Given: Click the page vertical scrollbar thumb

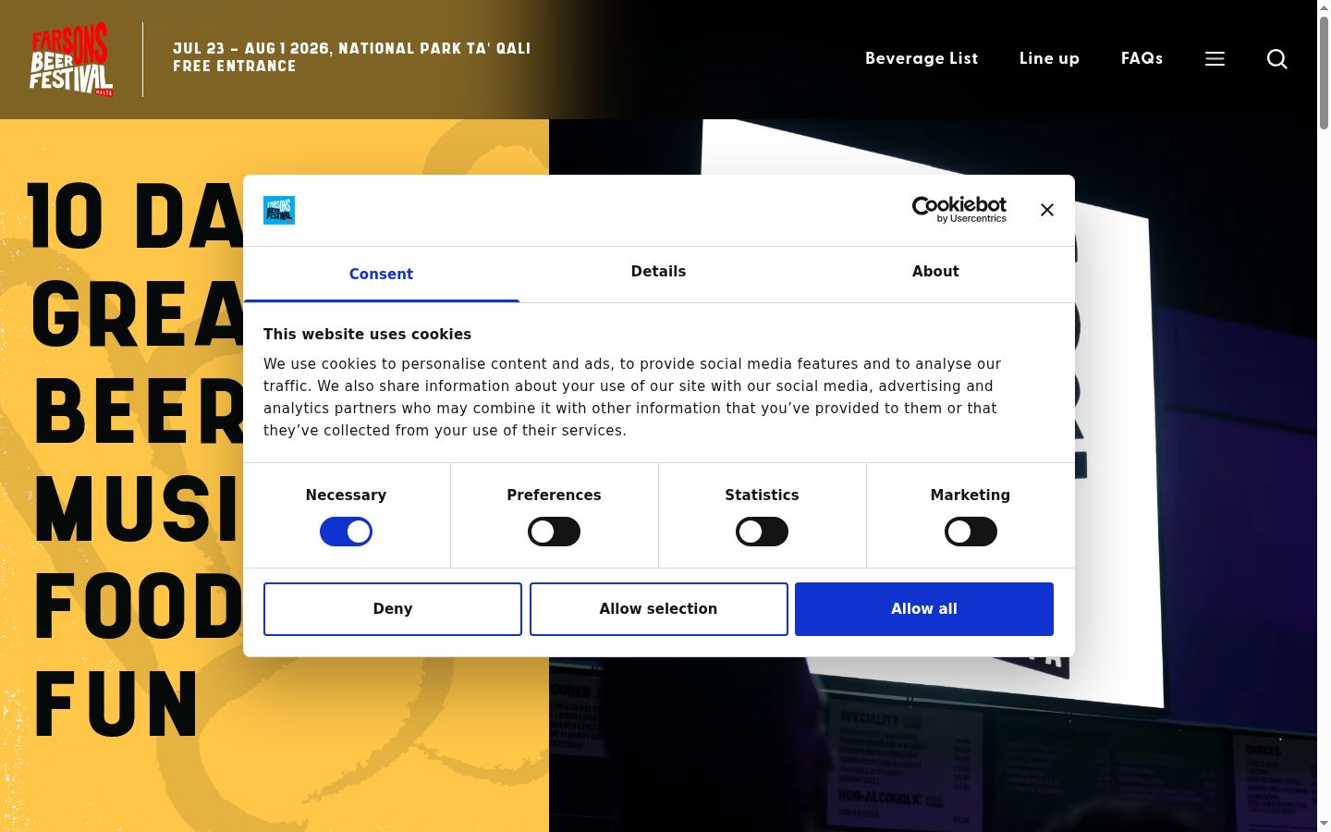Looking at the screenshot, I should pos(1324,72).
